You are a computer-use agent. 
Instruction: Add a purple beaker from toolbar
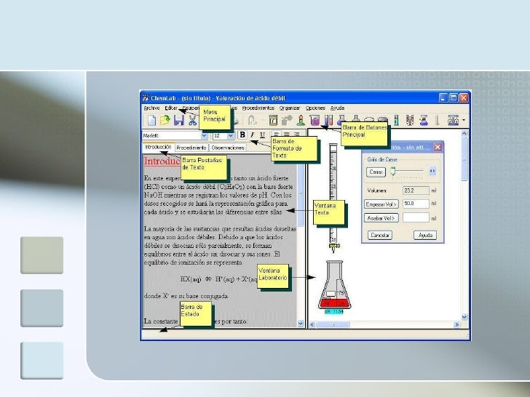click(315, 120)
